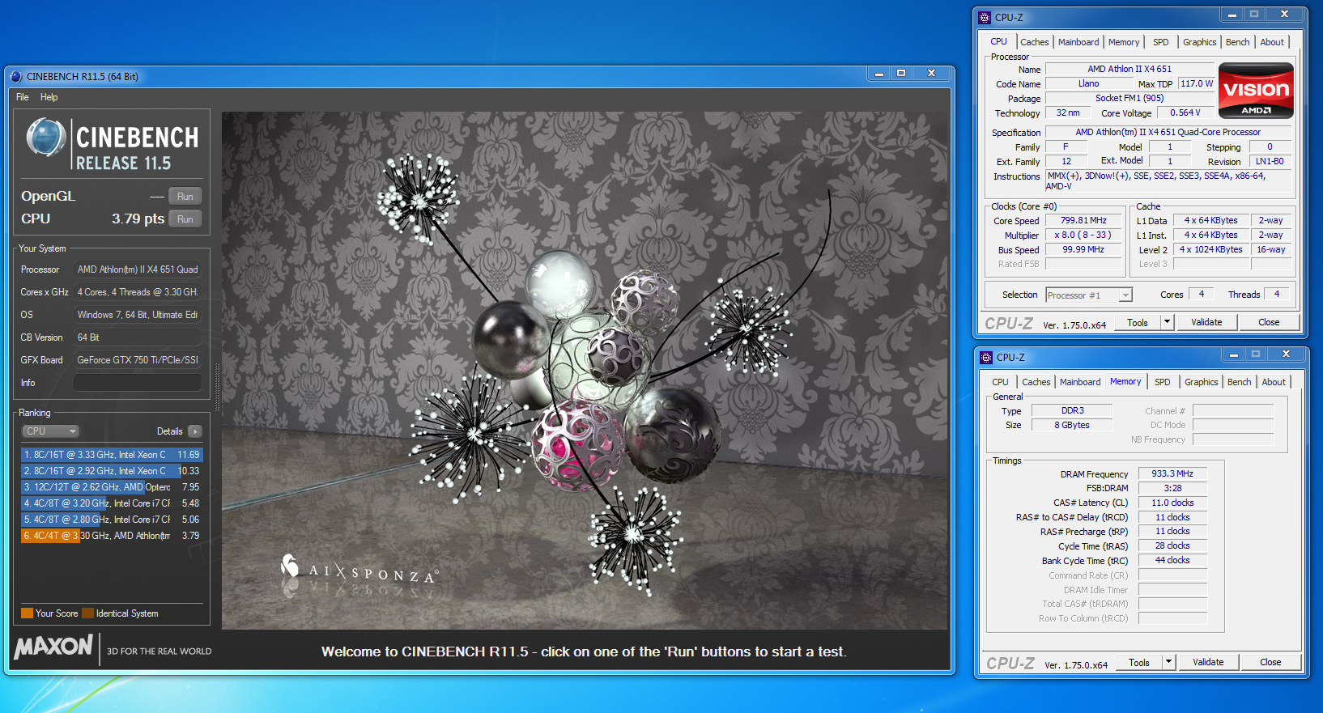Click Close button in bottom CPU-Z window
1323x713 pixels.
point(1270,662)
